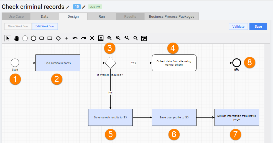This screenshot has height=143, width=273.
Task: Click the plain magnifier fit-zoom icon
Action: pyautogui.click(x=136, y=38)
